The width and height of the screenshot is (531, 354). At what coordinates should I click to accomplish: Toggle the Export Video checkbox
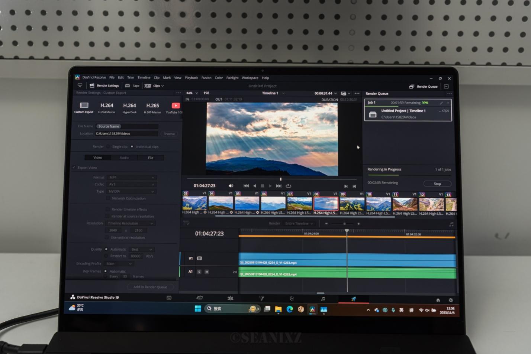click(74, 168)
